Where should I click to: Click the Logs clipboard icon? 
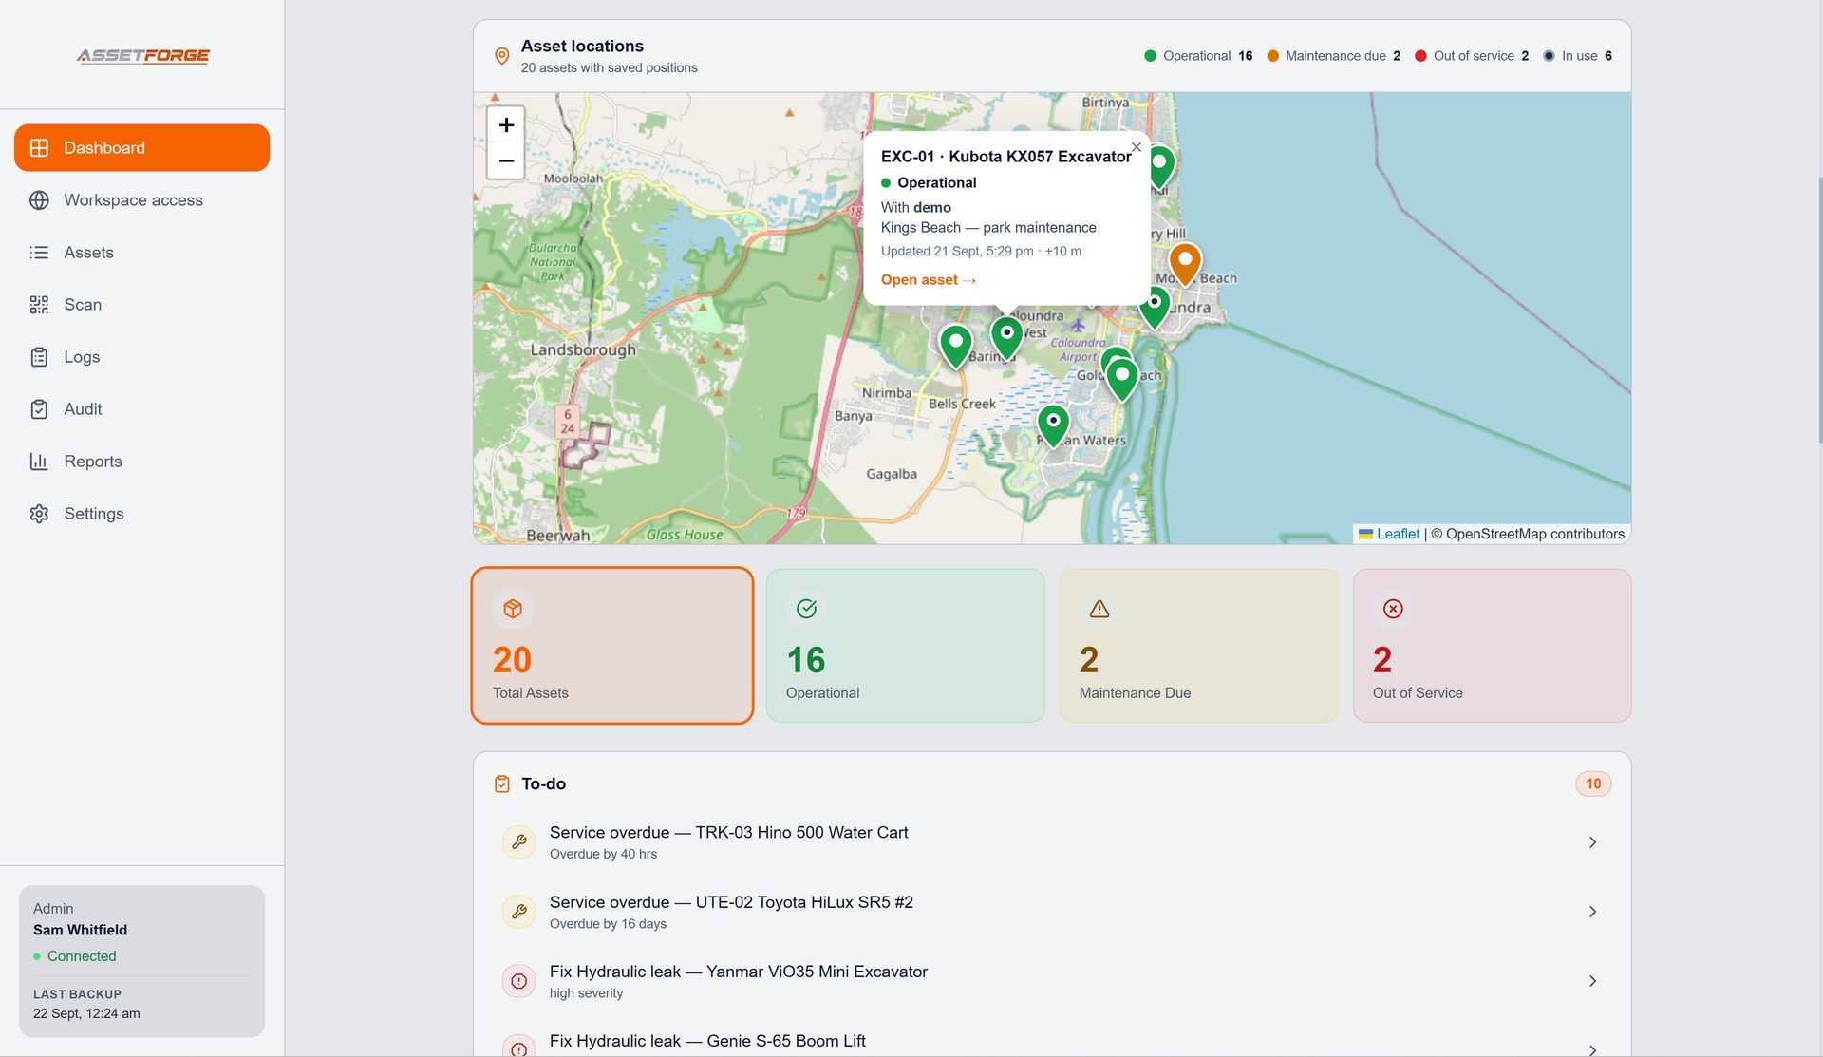click(x=39, y=357)
